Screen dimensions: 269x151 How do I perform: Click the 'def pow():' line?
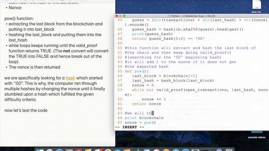(x=137, y=71)
